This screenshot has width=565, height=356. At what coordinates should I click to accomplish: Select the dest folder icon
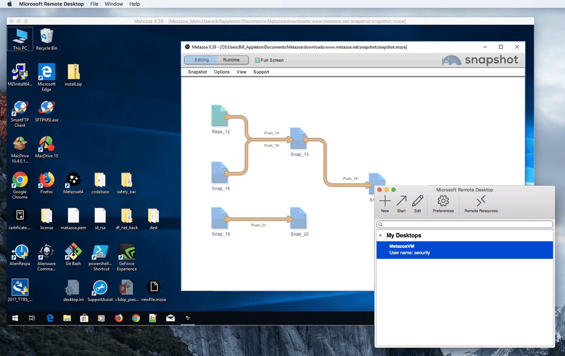click(x=153, y=219)
